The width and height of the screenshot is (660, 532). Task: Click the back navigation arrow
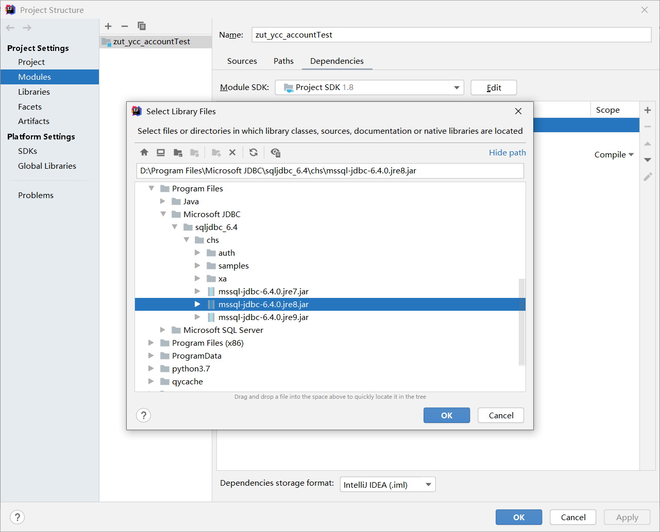10,28
